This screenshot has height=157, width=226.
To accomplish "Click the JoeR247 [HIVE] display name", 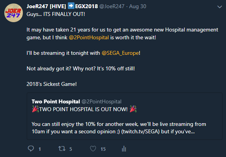I will [46, 6].
